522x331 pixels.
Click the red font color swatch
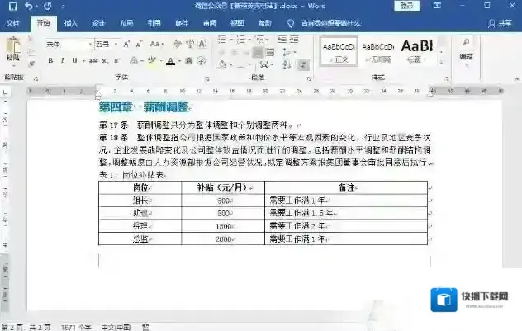pyautogui.click(x=170, y=60)
